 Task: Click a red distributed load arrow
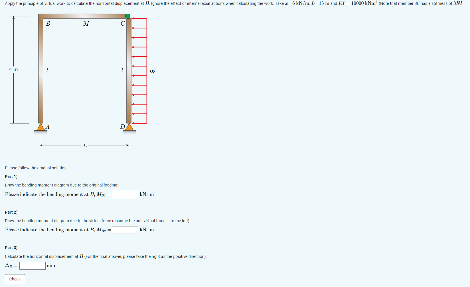138,66
